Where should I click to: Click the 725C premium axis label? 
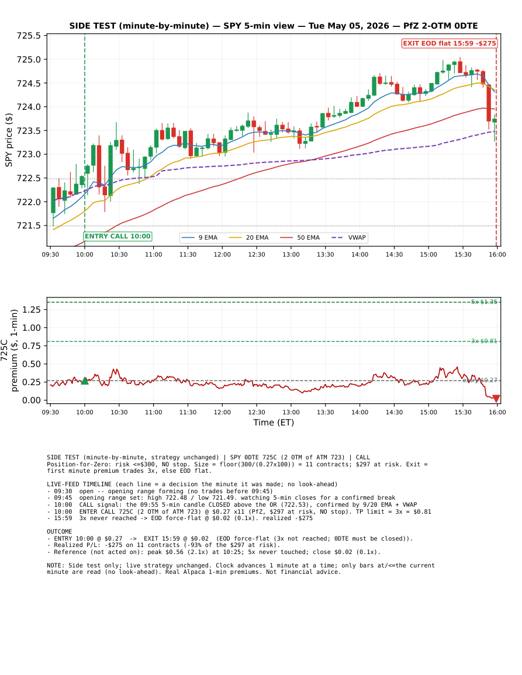pos(9,350)
